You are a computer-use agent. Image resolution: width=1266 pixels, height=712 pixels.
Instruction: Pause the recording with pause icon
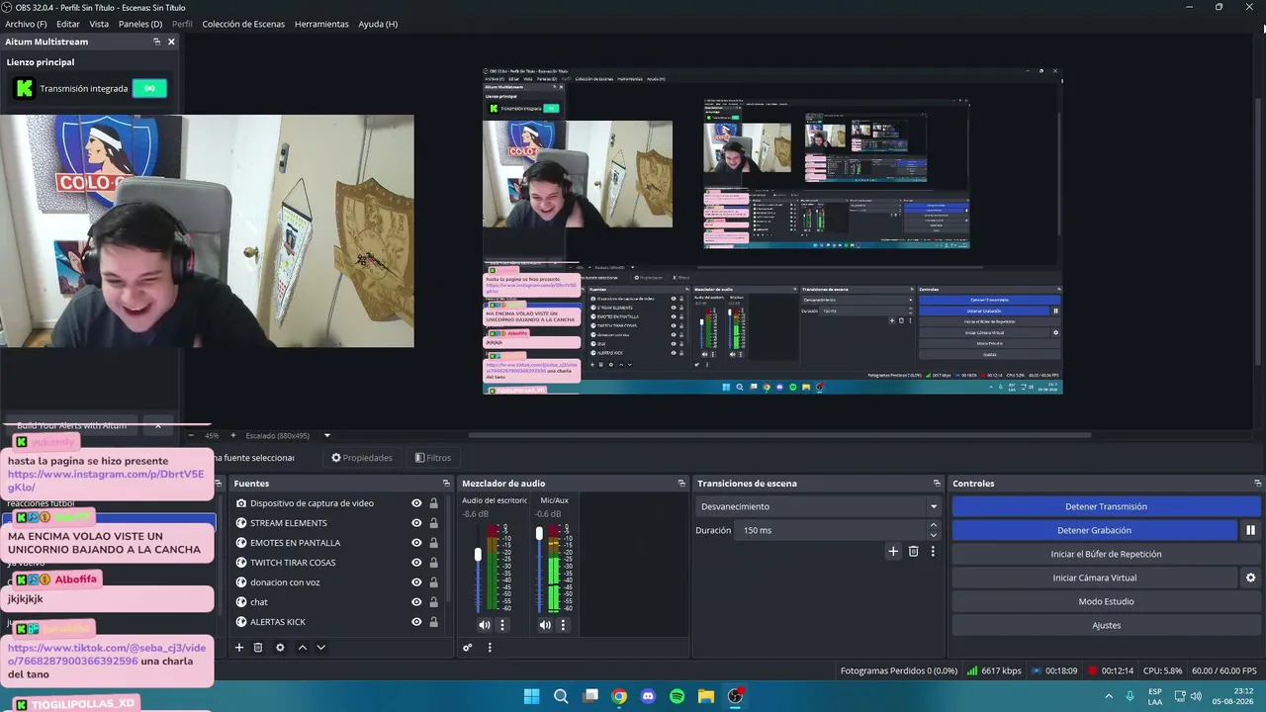[1250, 530]
